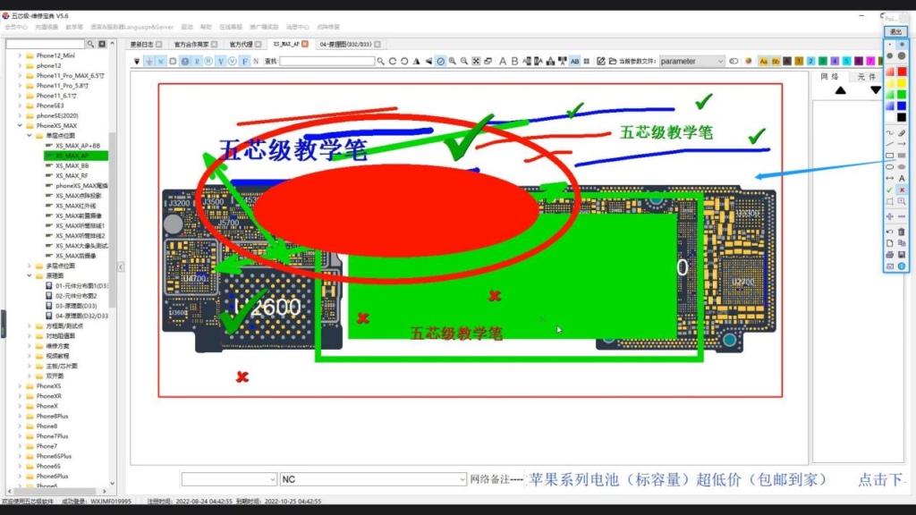Select the filled ellipse tool
This screenshot has height=515, width=916.
pos(902,167)
